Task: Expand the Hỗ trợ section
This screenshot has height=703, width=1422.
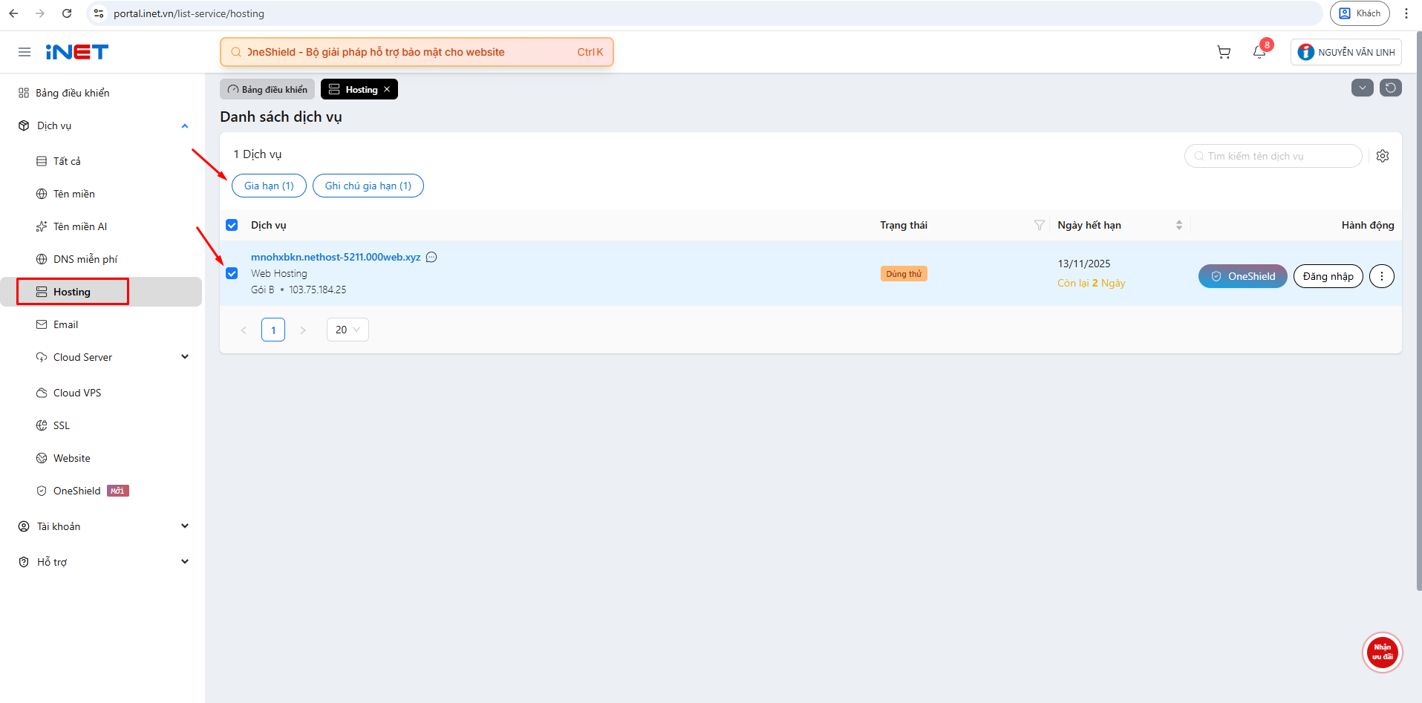Action: click(x=185, y=562)
